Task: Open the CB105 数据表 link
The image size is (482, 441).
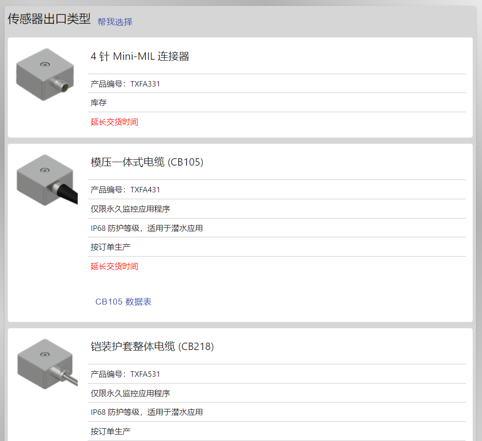Action: pyautogui.click(x=123, y=302)
